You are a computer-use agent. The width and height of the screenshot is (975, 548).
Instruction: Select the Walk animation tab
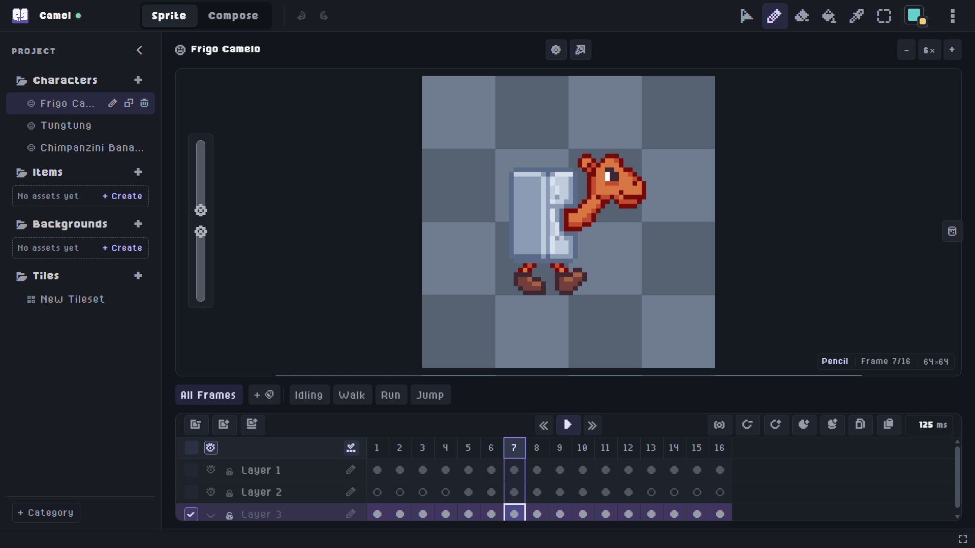352,395
